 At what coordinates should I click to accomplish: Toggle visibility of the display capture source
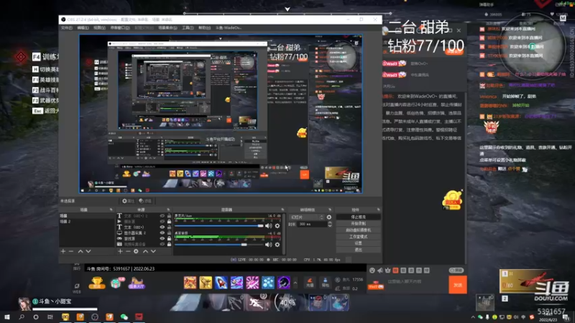click(x=162, y=233)
